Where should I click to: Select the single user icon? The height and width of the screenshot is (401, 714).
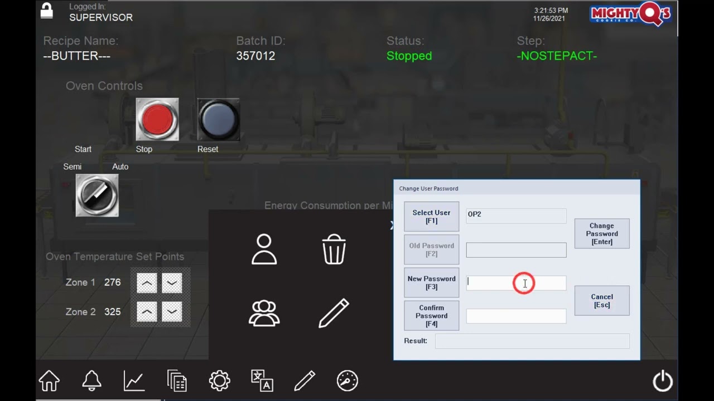pos(264,249)
